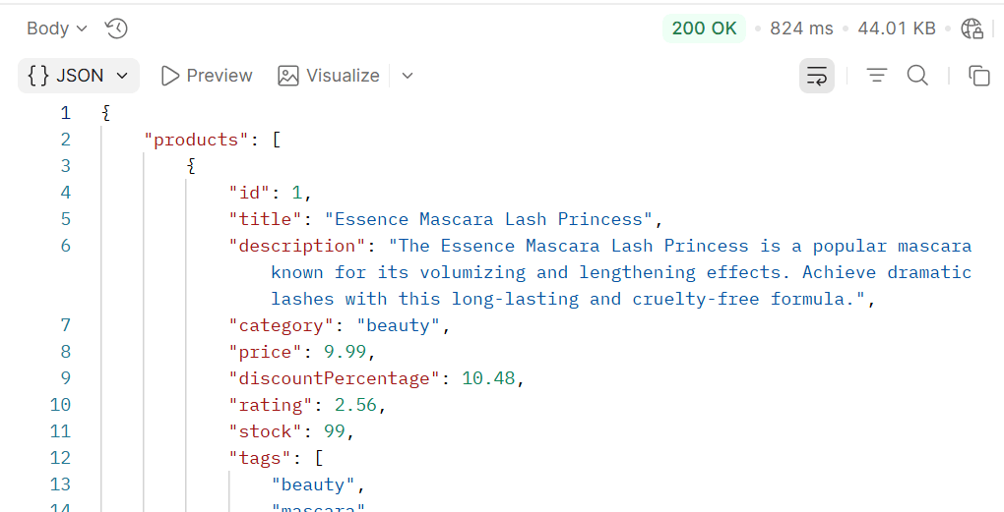Click the rating value 2.56
1004x512 pixels.
pos(356,405)
